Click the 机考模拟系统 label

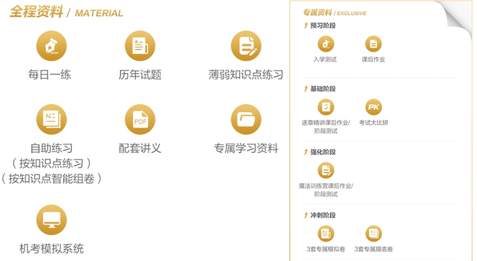point(52,248)
